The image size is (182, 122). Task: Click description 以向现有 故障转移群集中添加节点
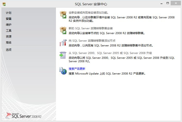111,45
